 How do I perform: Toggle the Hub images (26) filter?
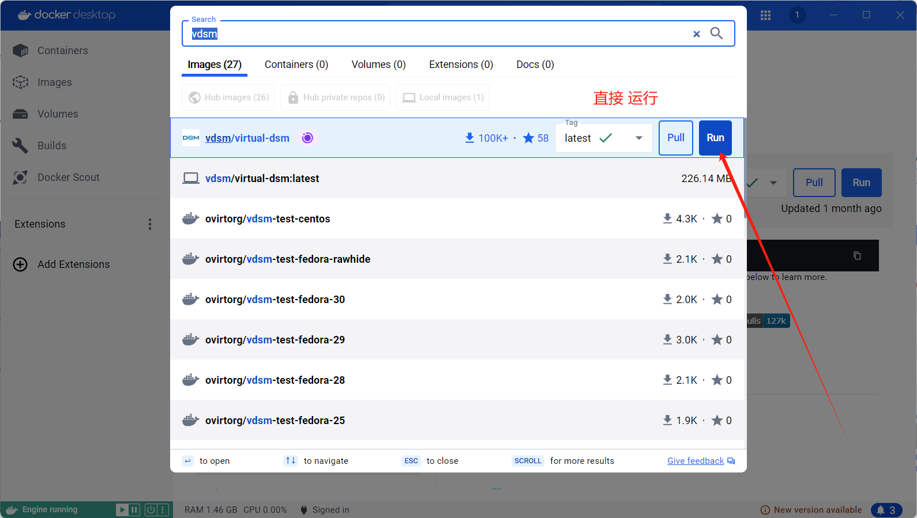tap(228, 97)
